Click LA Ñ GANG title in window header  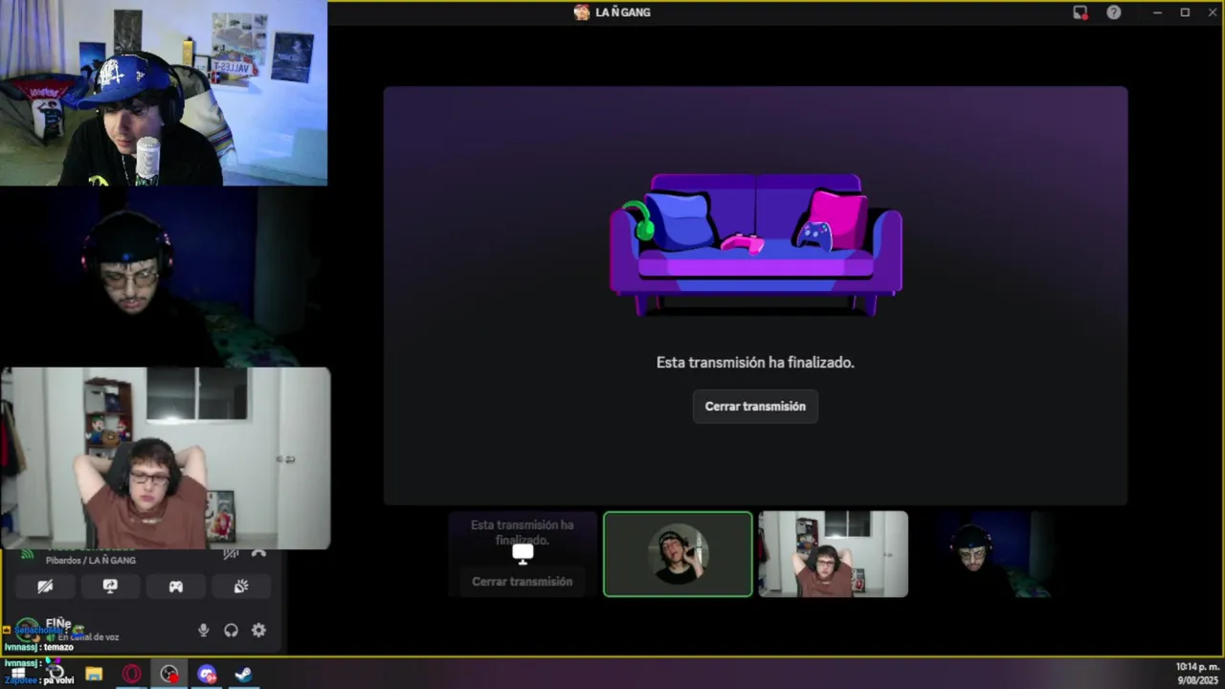click(623, 12)
